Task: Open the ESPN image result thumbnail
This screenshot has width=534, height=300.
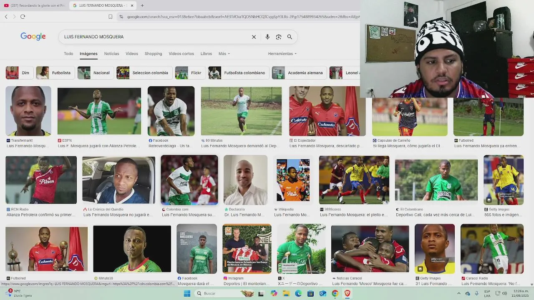Action: pos(99,111)
